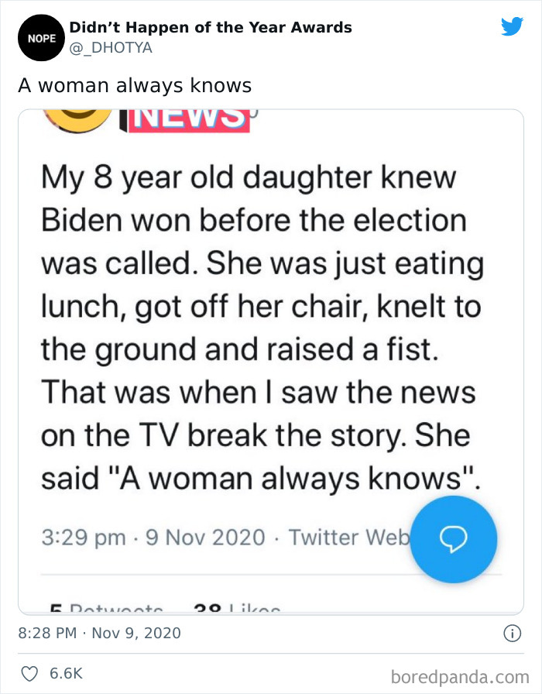Click the 9 Nov 2020 date in screenshot
This screenshot has height=694, width=542.
[205, 538]
